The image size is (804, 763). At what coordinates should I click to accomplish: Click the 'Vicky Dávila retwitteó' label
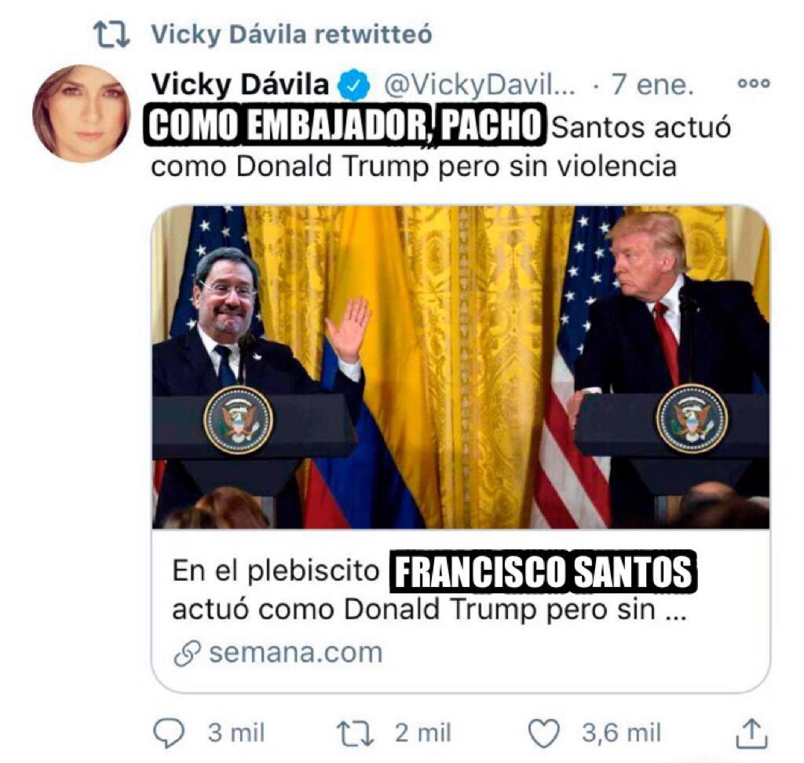292,35
